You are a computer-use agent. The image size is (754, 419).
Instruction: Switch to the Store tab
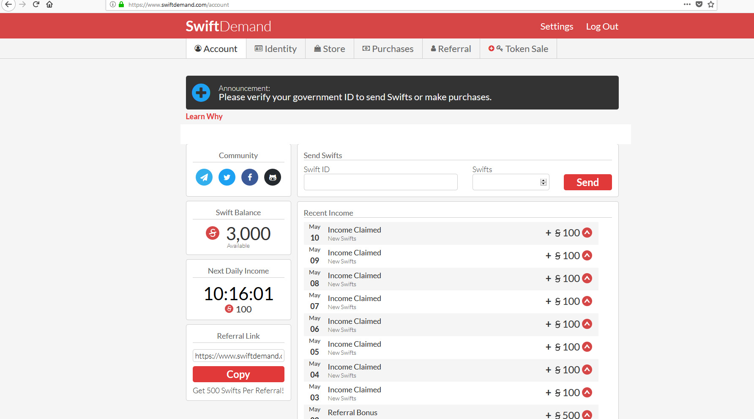point(330,49)
